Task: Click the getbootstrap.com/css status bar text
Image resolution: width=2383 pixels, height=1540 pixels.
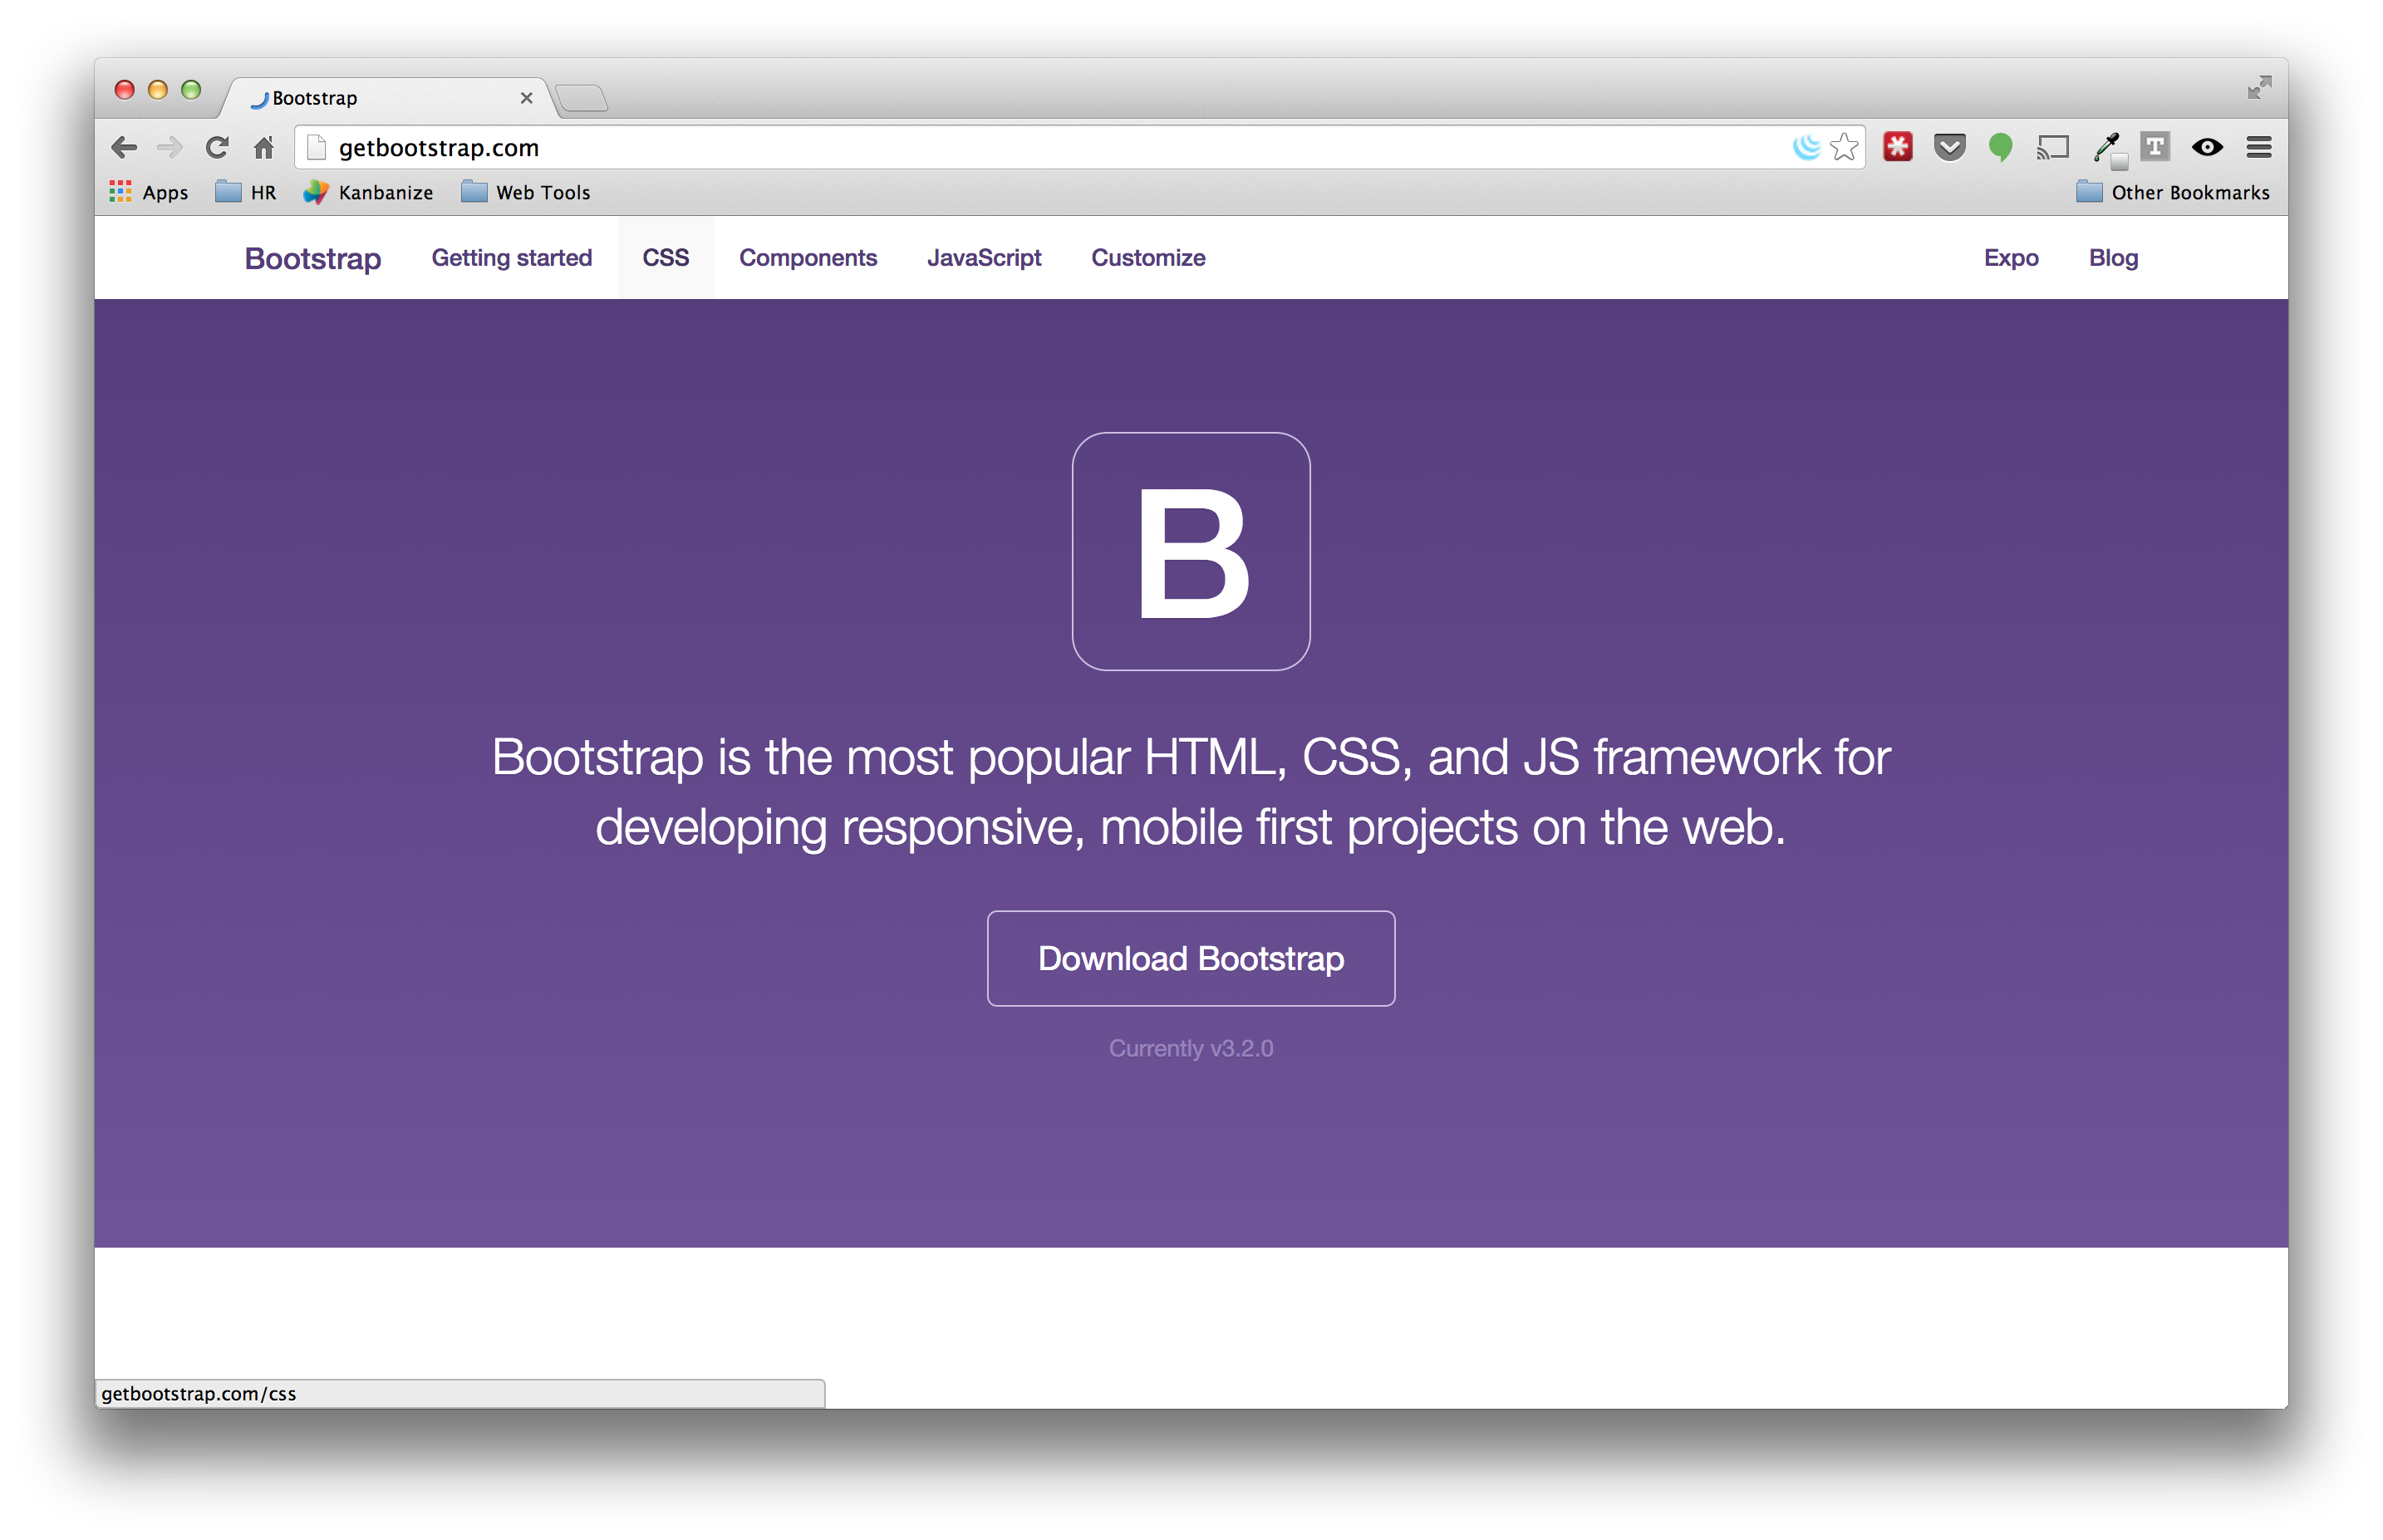Action: [x=199, y=1393]
